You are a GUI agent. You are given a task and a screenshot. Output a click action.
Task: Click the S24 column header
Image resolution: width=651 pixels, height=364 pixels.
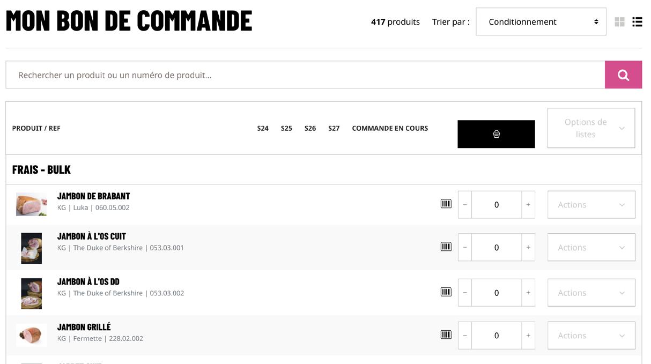(263, 128)
